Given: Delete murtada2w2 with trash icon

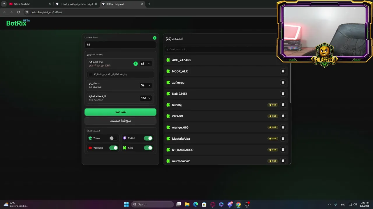Looking at the screenshot, I should click(x=283, y=161).
